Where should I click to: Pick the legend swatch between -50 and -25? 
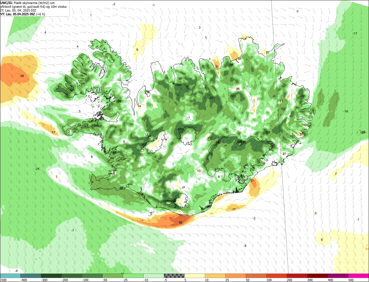click(x=113, y=276)
